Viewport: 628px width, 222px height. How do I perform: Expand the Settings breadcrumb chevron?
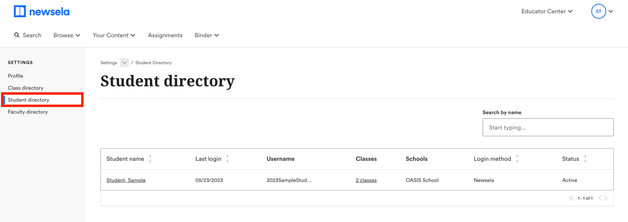click(x=124, y=63)
